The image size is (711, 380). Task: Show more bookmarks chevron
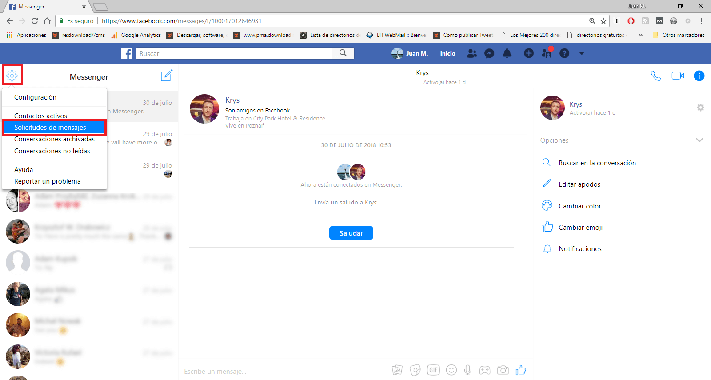click(x=640, y=35)
